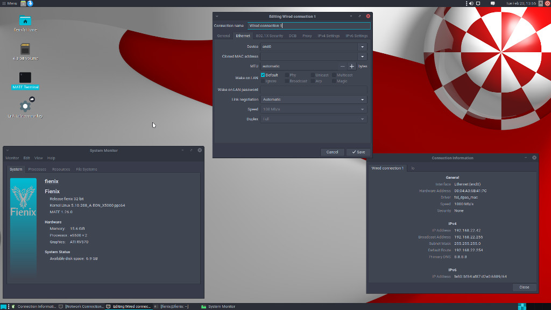Open window menu arrow of Editing Wired connection
551x310 pixels.
[x=217, y=16]
